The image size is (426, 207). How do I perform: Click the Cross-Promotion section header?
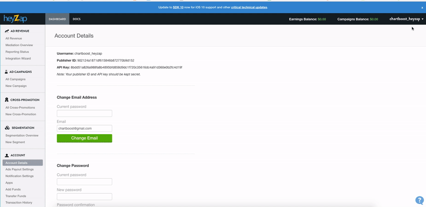(x=25, y=100)
